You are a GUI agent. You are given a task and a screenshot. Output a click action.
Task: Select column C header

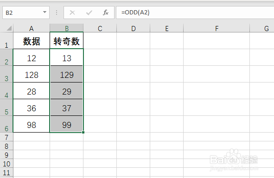[100, 28]
